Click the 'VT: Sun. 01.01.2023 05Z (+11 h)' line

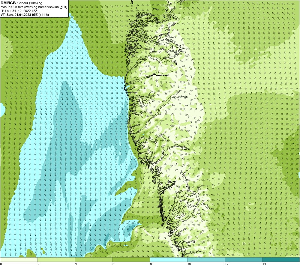[x=25, y=15]
